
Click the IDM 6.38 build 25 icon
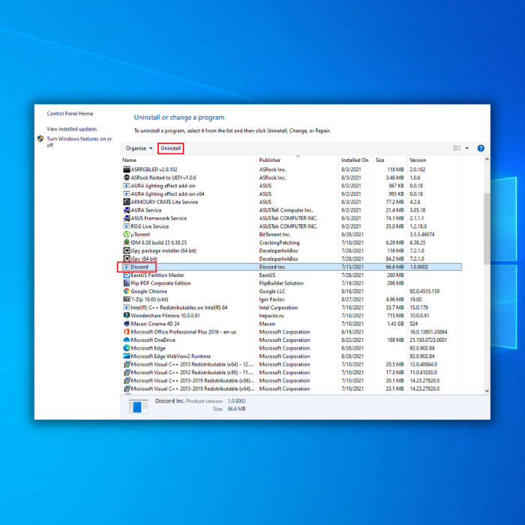coord(126,242)
